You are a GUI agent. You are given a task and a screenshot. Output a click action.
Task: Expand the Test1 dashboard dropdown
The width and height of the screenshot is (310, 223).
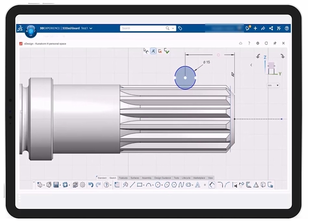click(91, 28)
